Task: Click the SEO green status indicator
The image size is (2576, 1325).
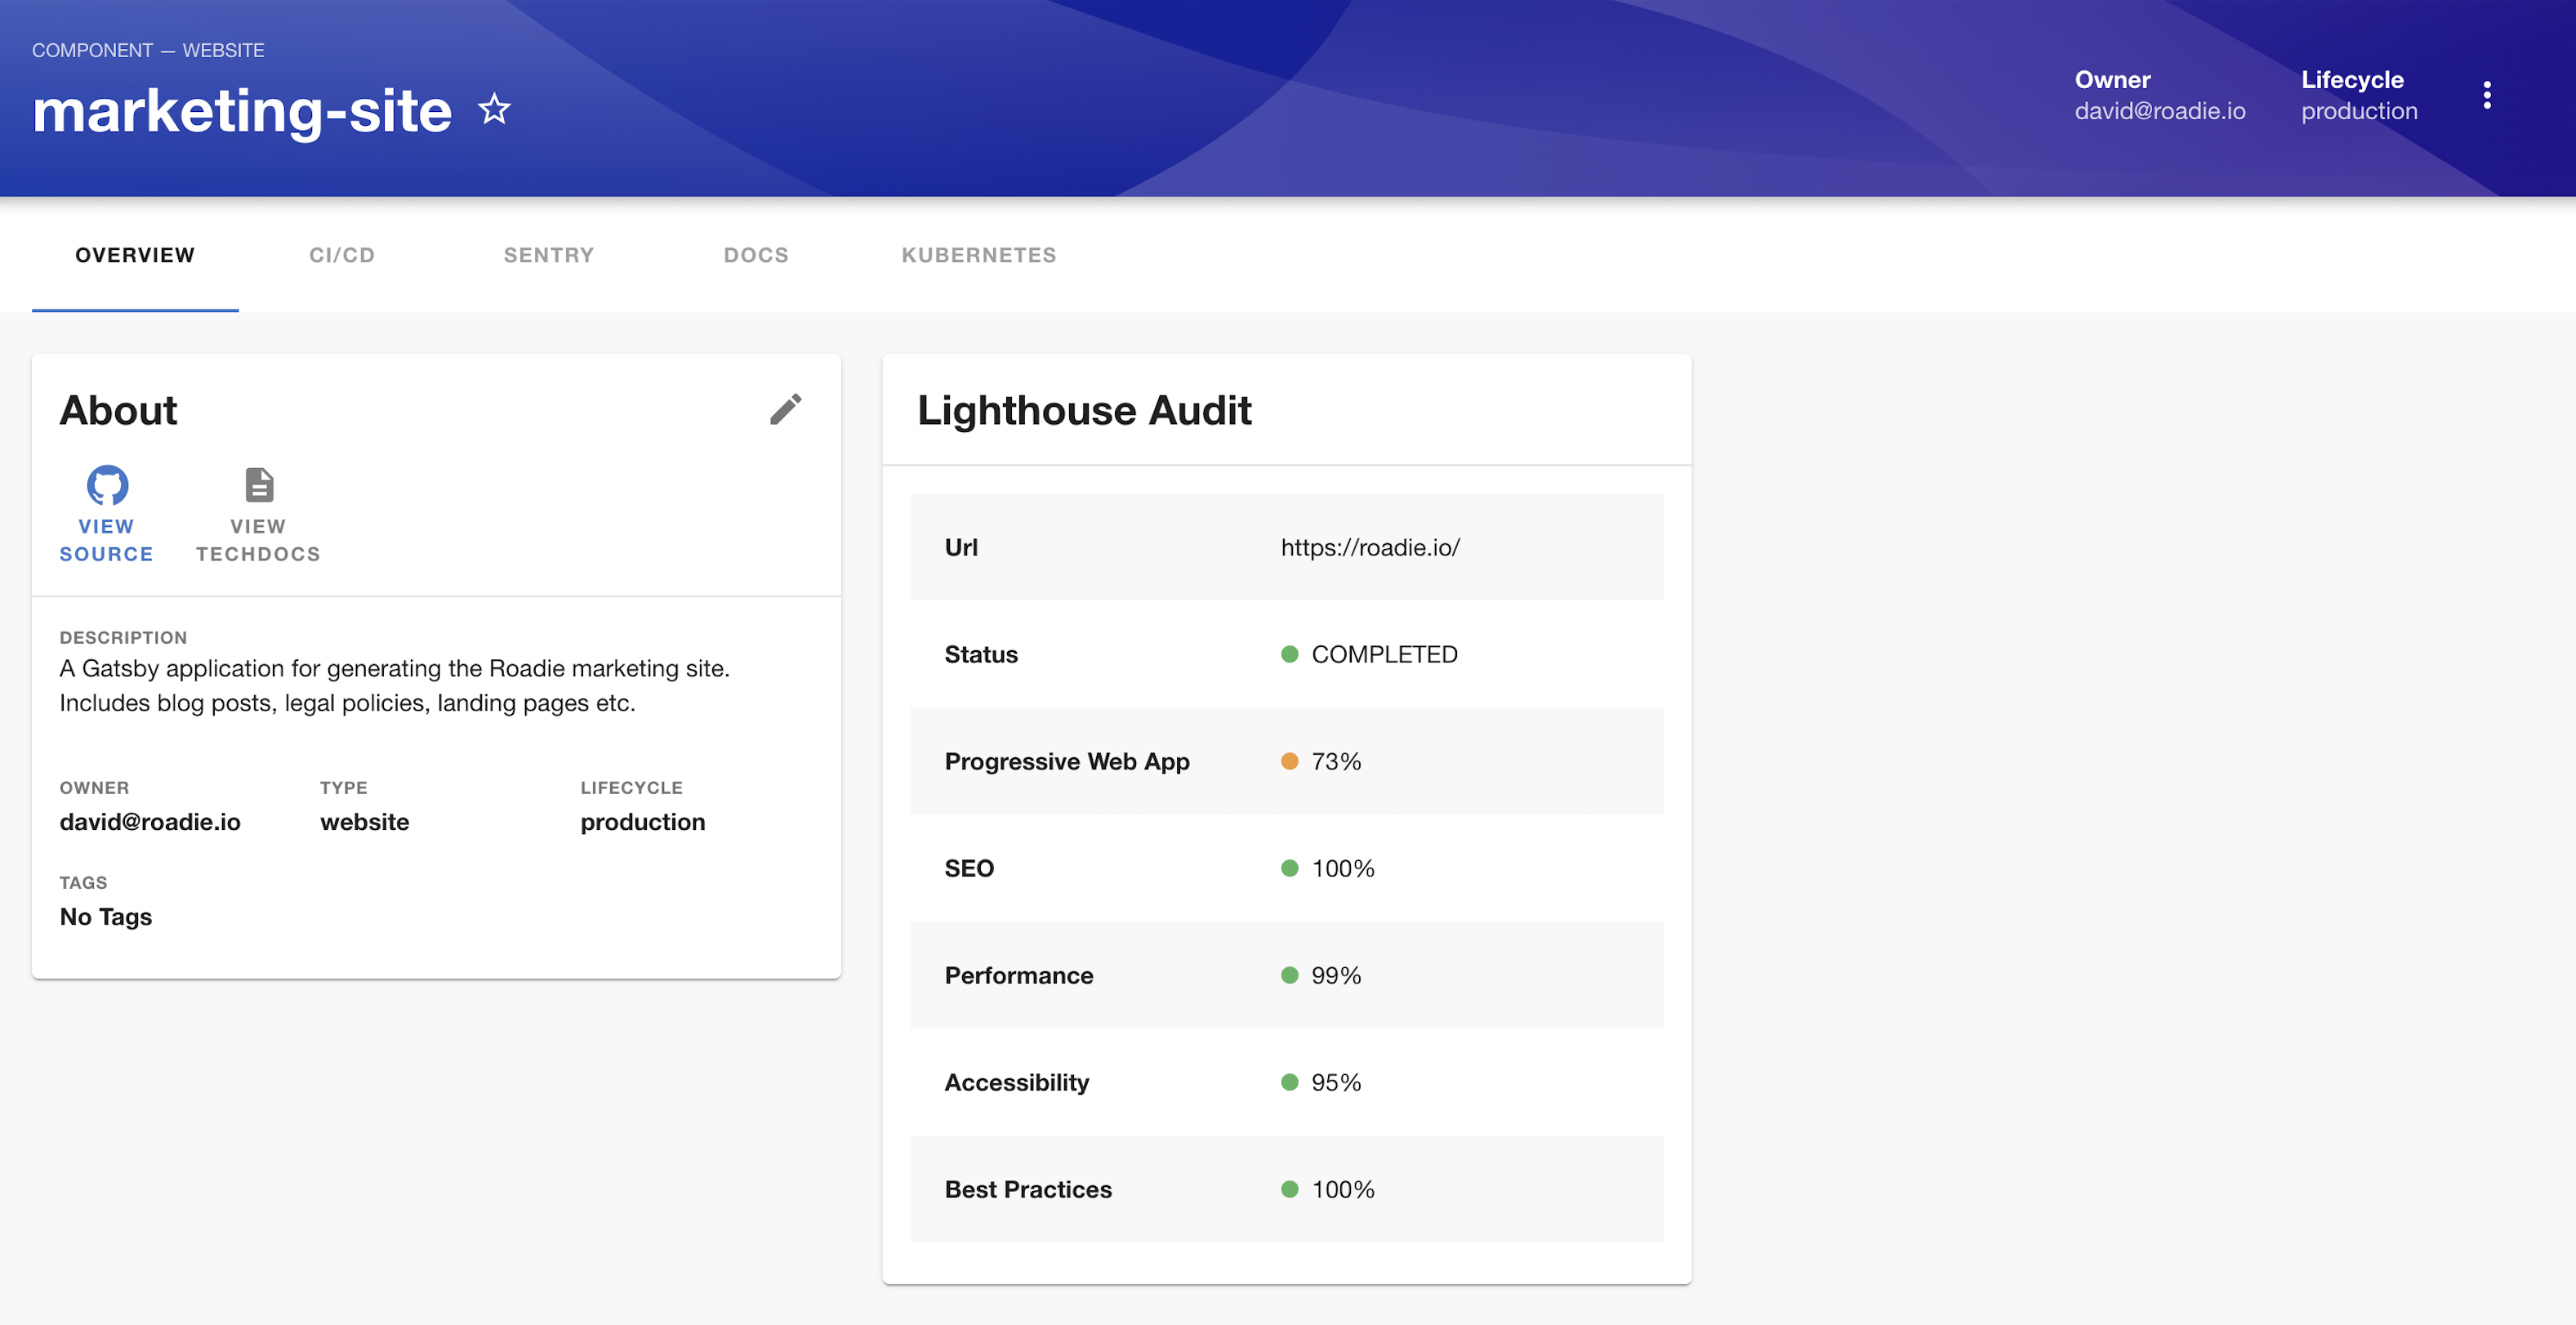Action: pyautogui.click(x=1290, y=868)
